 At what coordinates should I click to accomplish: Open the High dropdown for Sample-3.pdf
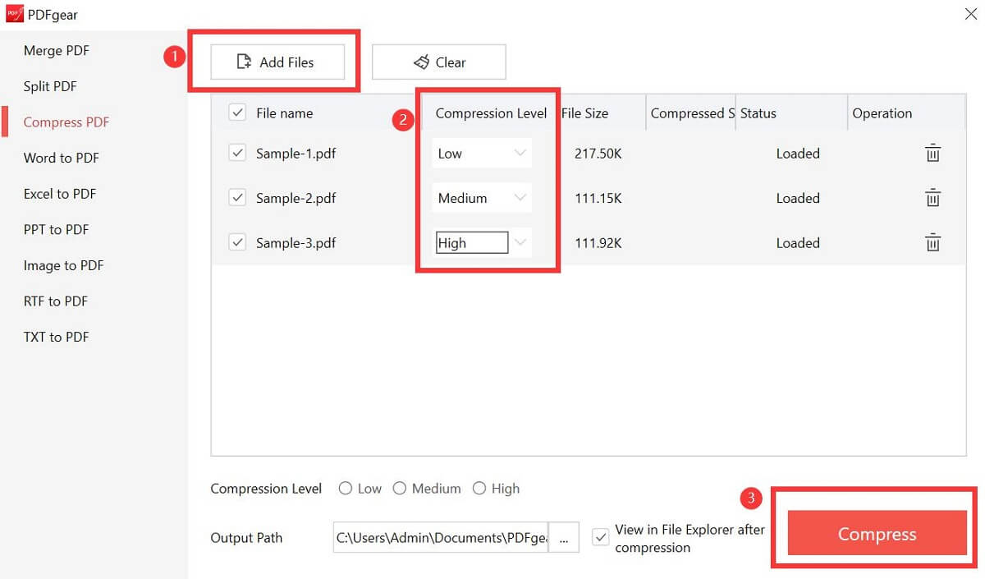[x=483, y=243]
